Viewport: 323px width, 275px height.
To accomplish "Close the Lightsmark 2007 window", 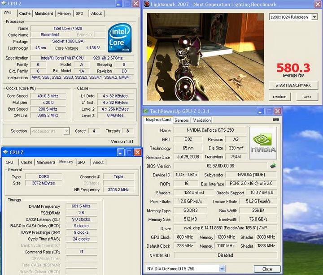I will tap(318, 4).
